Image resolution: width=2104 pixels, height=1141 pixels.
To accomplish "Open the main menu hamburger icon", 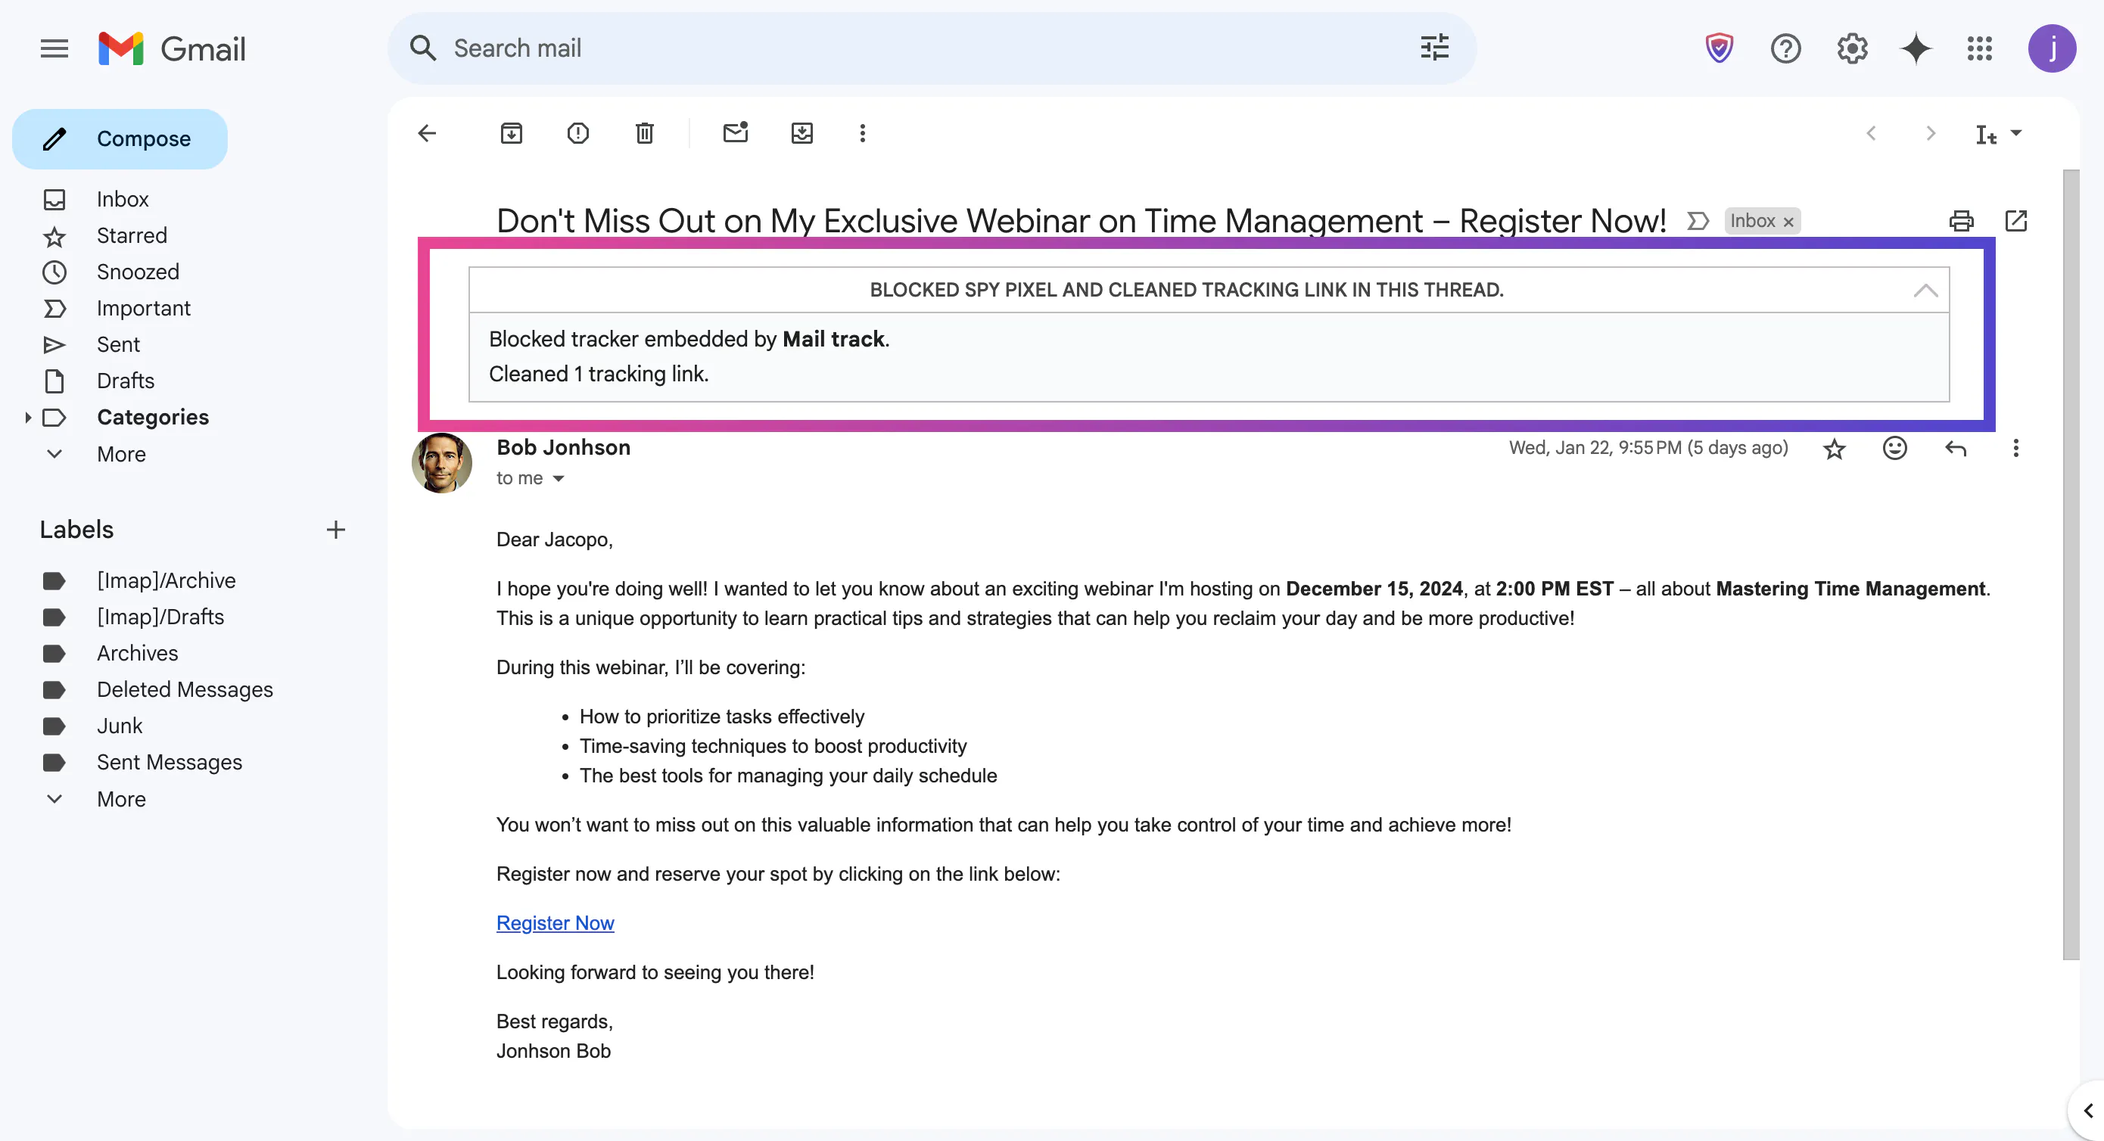I will [54, 48].
